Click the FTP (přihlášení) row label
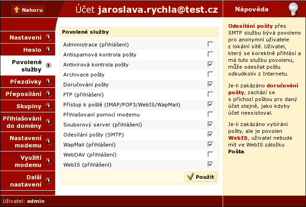 pyautogui.click(x=83, y=95)
